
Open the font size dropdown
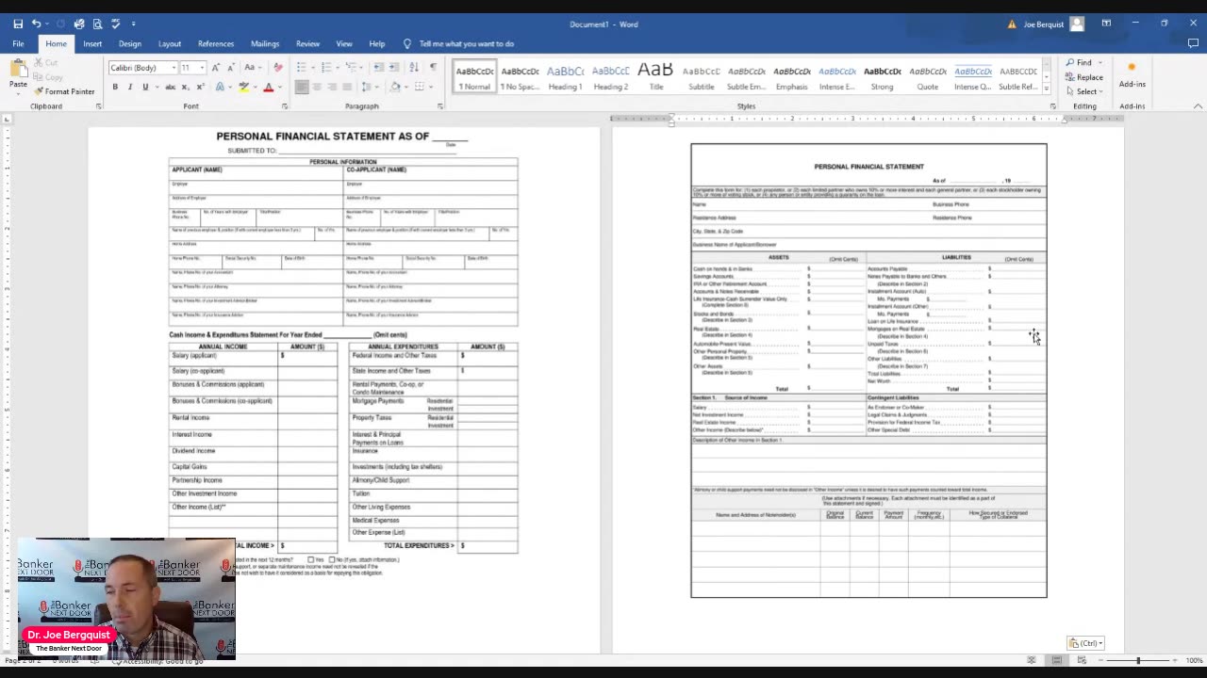(x=201, y=68)
